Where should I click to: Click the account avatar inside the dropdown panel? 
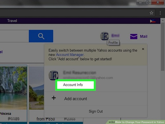pyautogui.click(x=54, y=75)
